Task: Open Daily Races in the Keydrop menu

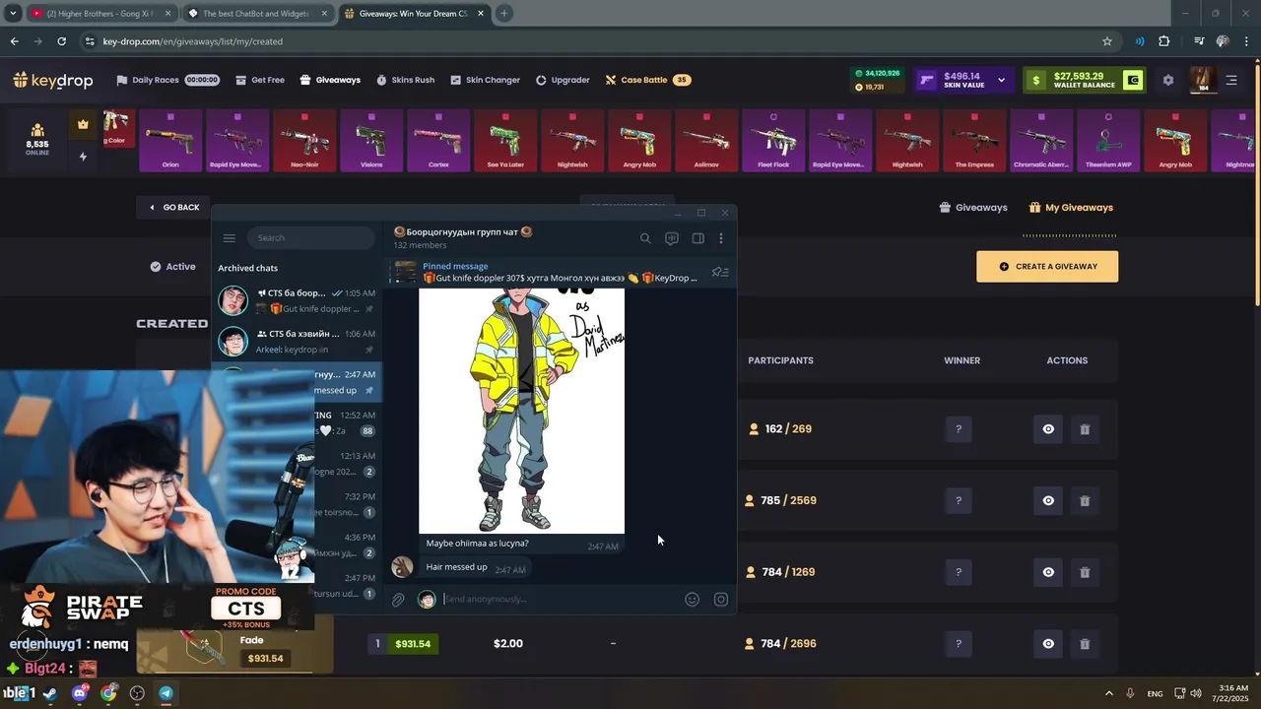Action: point(166,80)
